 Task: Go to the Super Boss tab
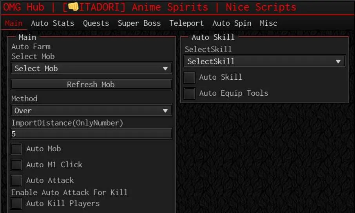point(139,23)
